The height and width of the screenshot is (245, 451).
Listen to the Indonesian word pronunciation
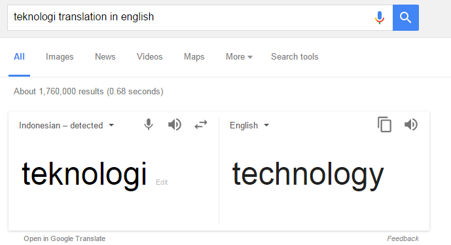[175, 124]
